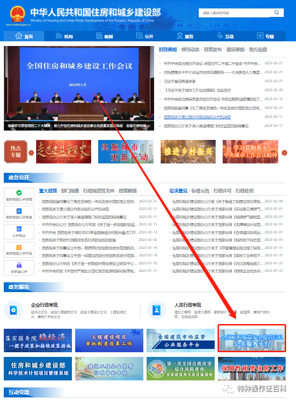This screenshot has height=402, width=296.
Task: Open 保障性租赁住房工作 banner
Action: click(x=252, y=369)
